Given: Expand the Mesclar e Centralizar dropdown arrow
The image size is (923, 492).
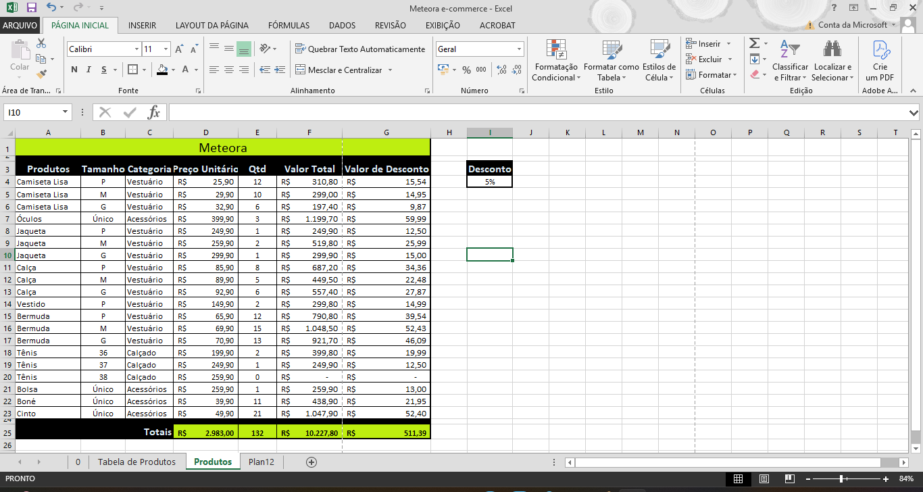Looking at the screenshot, I should [x=390, y=70].
